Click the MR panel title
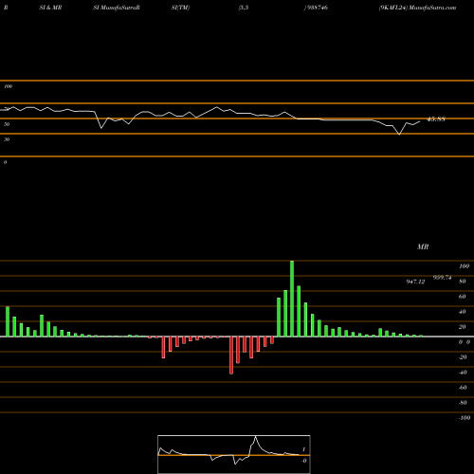The height and width of the screenshot is (474, 474). pyautogui.click(x=423, y=246)
